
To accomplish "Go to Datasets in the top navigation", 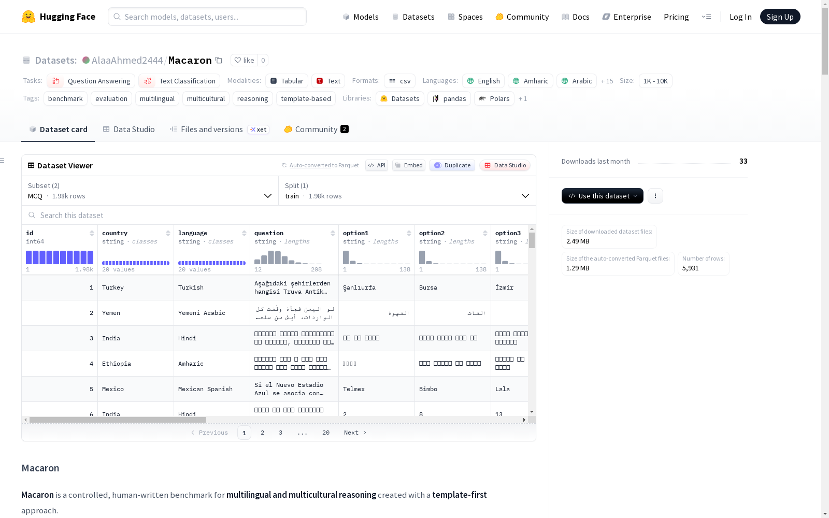I will tap(413, 17).
